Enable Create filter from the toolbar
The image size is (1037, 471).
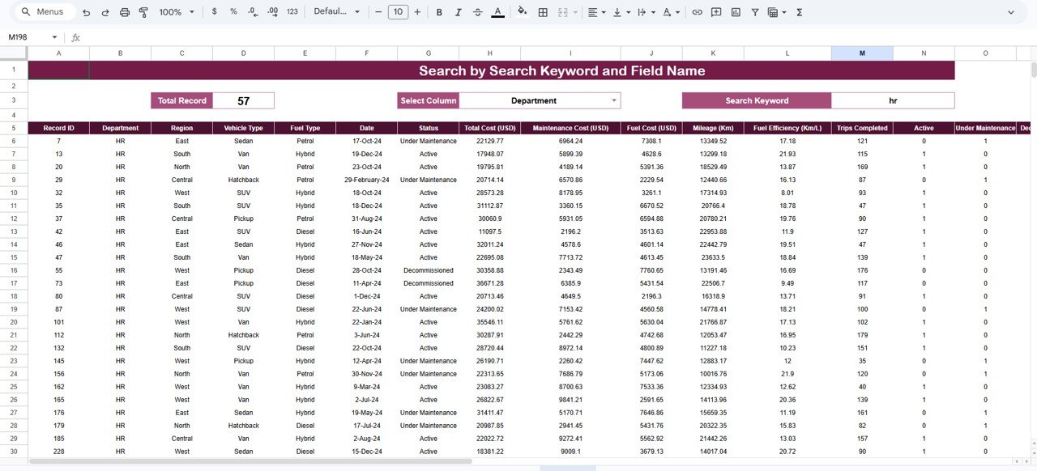tap(754, 12)
